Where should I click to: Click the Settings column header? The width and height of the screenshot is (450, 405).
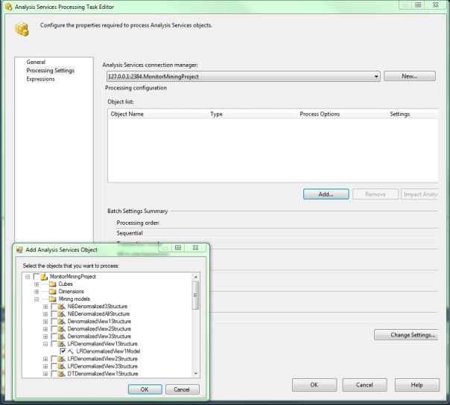pyautogui.click(x=413, y=114)
